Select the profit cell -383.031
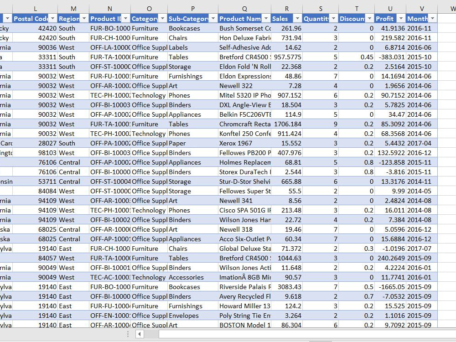Image resolution: width=456 pixels, height=342 pixels. (390, 57)
